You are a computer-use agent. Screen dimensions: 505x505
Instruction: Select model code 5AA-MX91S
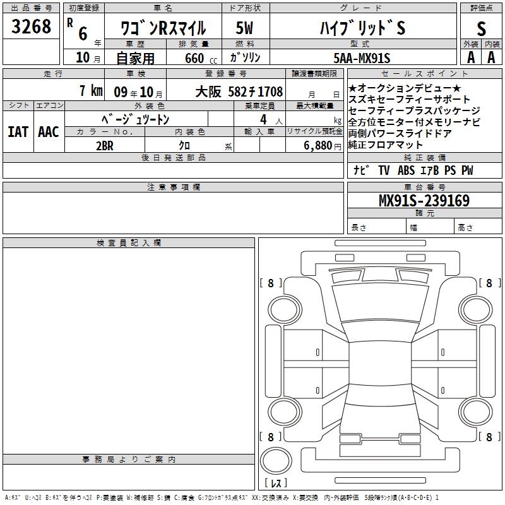pos(362,58)
